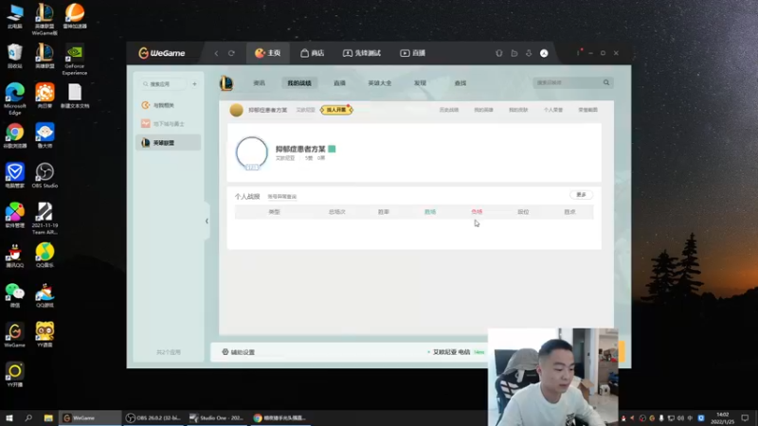The width and height of the screenshot is (758, 426).
Task: Click the magnifier search icon
Action: coord(606,82)
